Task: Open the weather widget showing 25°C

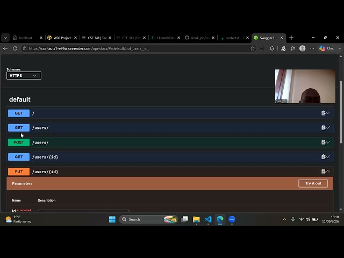Action: [18, 219]
